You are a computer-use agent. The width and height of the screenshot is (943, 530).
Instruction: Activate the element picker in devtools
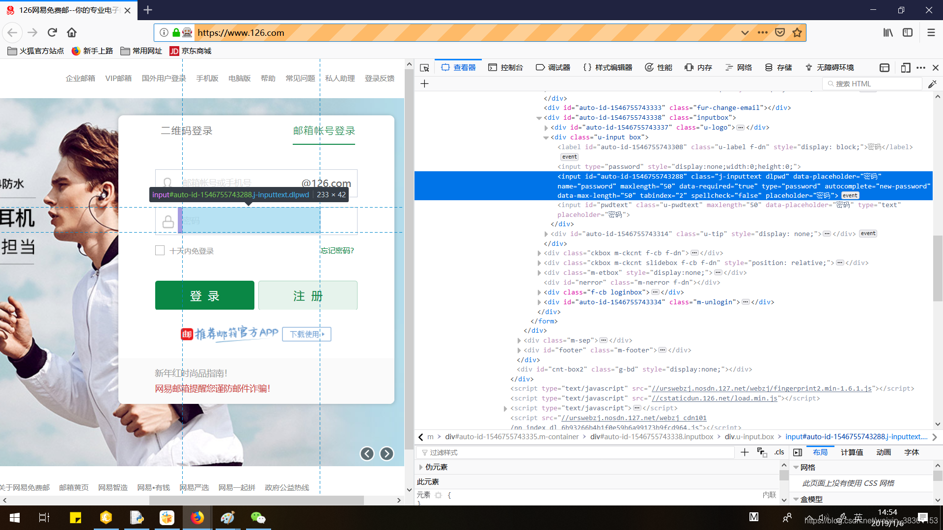425,68
